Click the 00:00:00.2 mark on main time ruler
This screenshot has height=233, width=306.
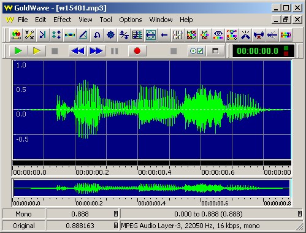coord(92,172)
